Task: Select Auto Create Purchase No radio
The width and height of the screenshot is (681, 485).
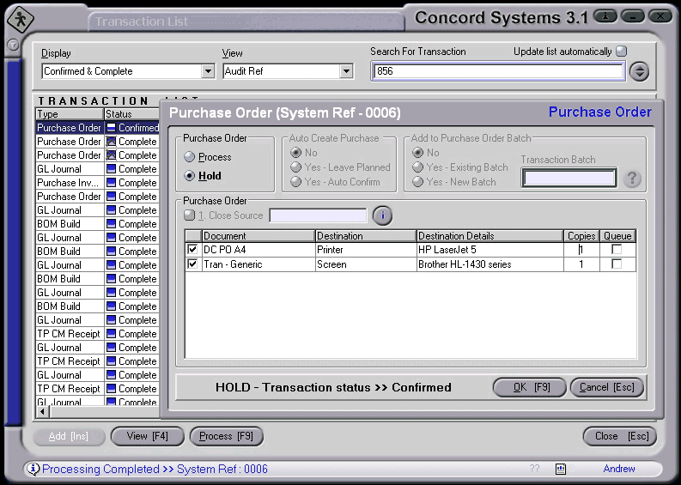Action: 295,153
